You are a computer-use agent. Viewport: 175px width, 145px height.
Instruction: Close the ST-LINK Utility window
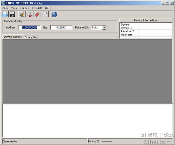pos(171,3)
